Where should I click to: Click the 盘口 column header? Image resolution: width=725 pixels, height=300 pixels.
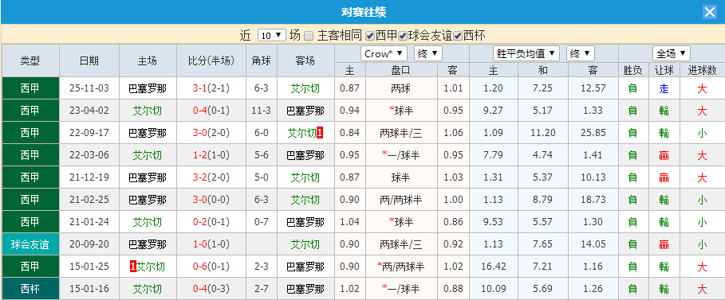(401, 70)
